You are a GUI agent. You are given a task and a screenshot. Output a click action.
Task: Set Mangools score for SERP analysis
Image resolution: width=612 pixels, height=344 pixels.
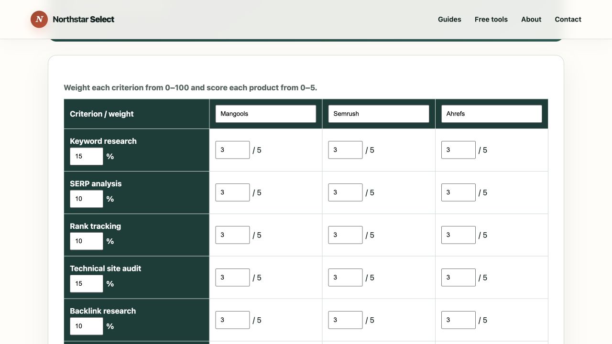point(232,193)
